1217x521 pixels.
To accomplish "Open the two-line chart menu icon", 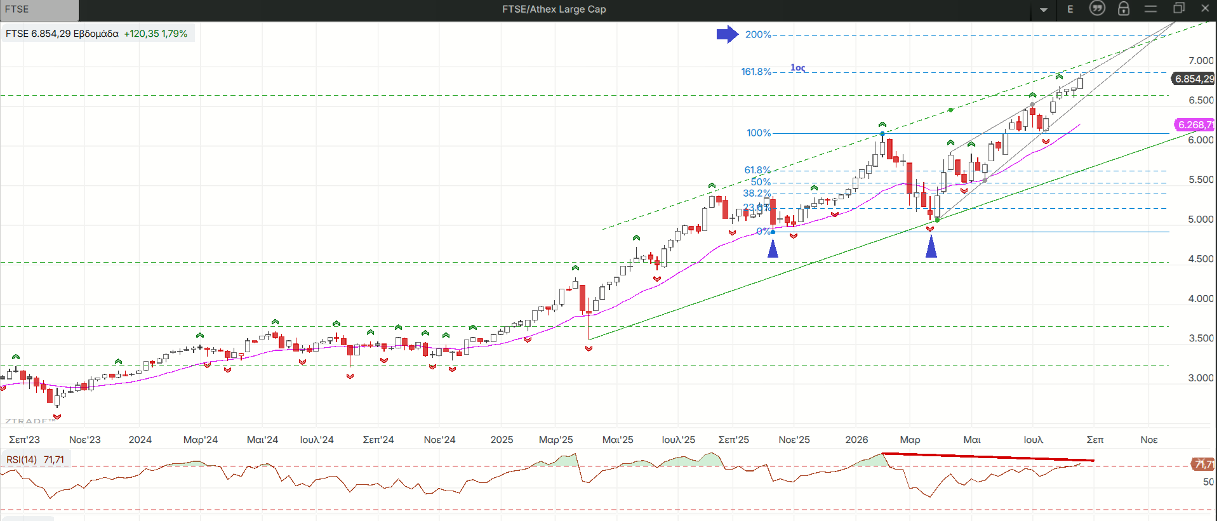I will point(1151,9).
